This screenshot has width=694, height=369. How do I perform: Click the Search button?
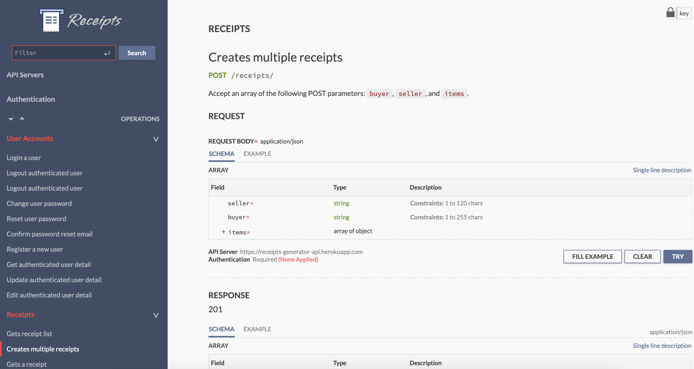tap(137, 53)
